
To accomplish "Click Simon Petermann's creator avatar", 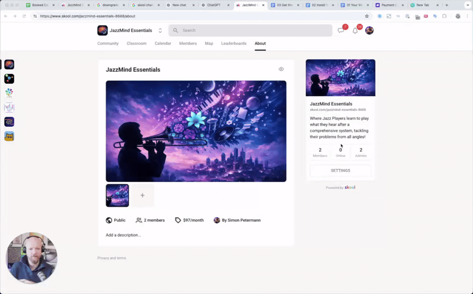I will (217, 220).
